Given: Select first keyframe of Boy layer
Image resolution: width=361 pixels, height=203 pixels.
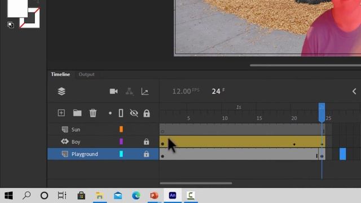Looking at the screenshot, I should [x=162, y=144].
